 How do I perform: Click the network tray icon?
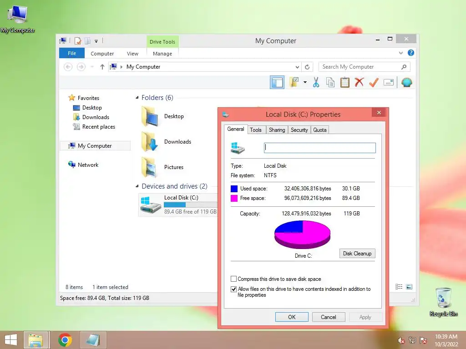point(412,340)
